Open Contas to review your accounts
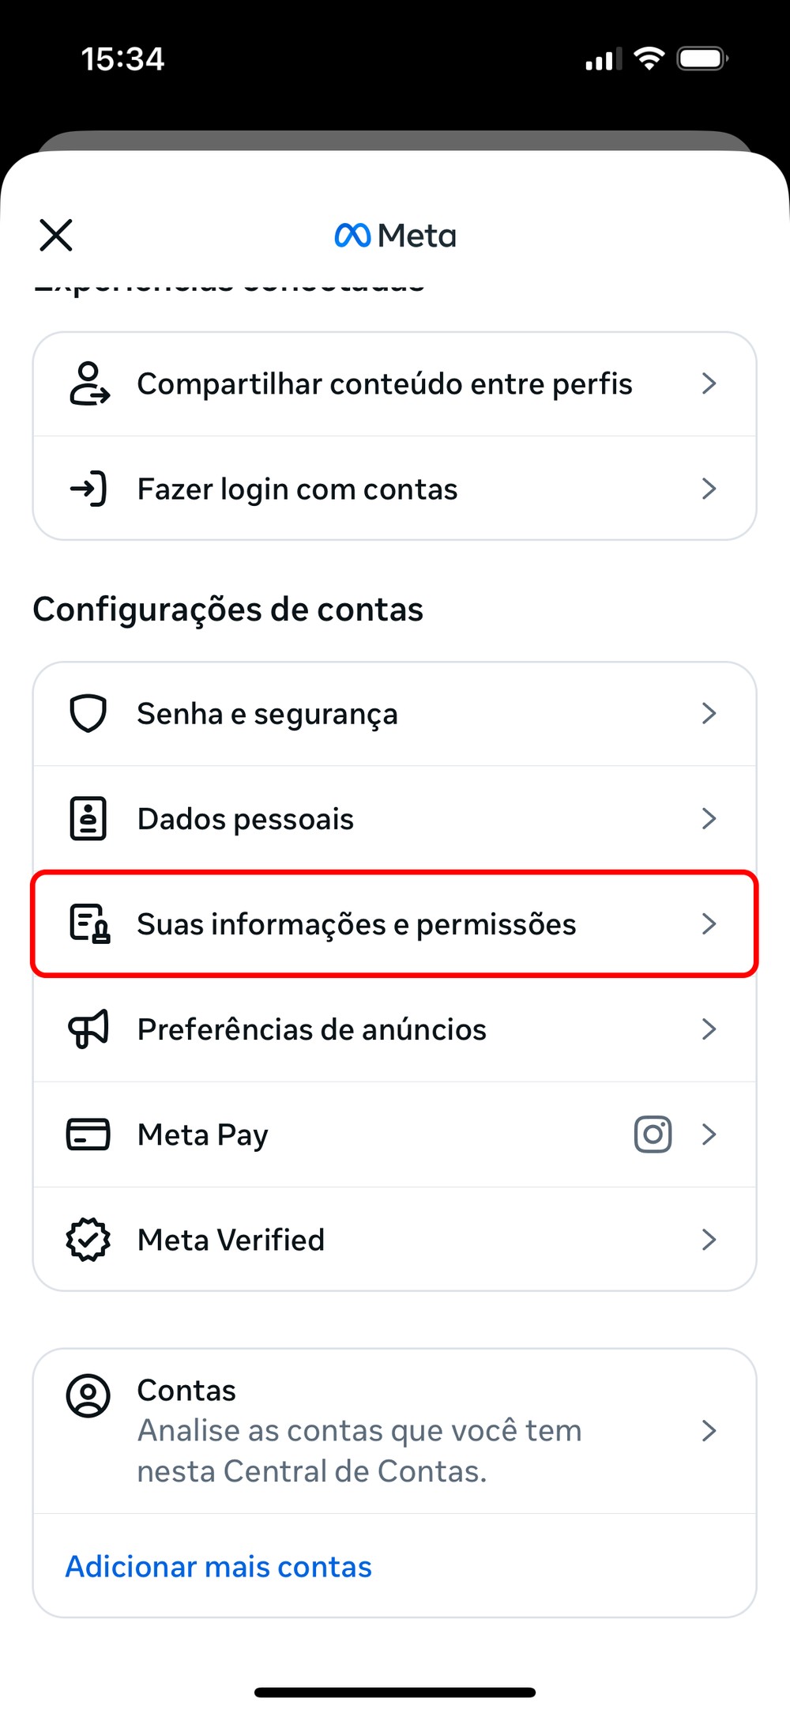This screenshot has width=790, height=1714. point(359,1430)
